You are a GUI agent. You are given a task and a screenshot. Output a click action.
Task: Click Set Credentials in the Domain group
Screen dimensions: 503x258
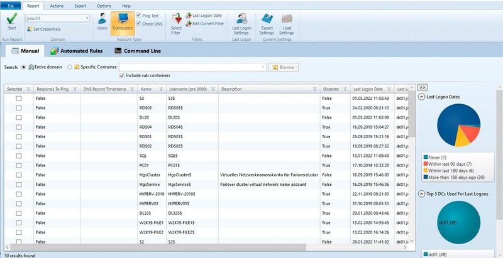point(47,29)
